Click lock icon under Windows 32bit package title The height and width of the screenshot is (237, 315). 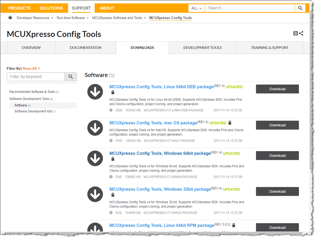(x=113, y=195)
